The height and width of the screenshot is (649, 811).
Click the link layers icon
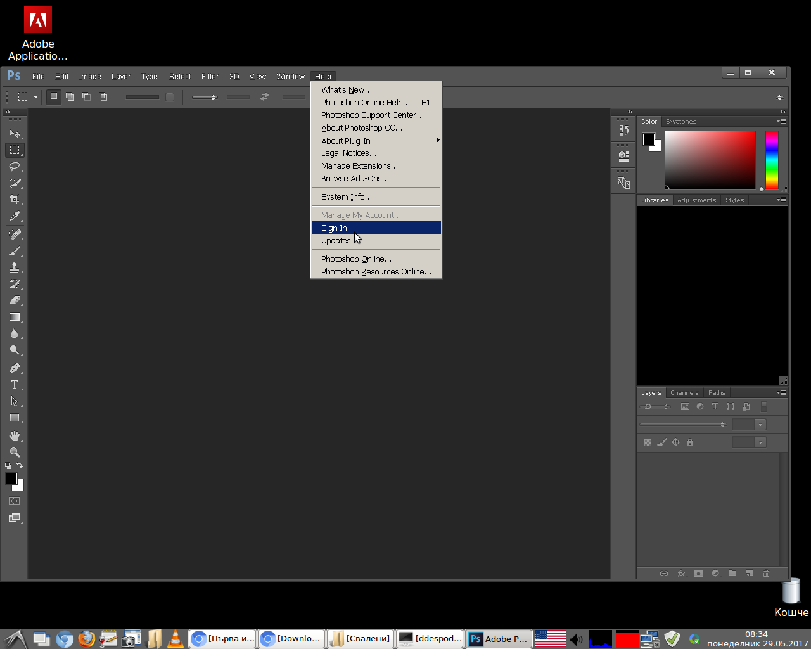click(664, 573)
